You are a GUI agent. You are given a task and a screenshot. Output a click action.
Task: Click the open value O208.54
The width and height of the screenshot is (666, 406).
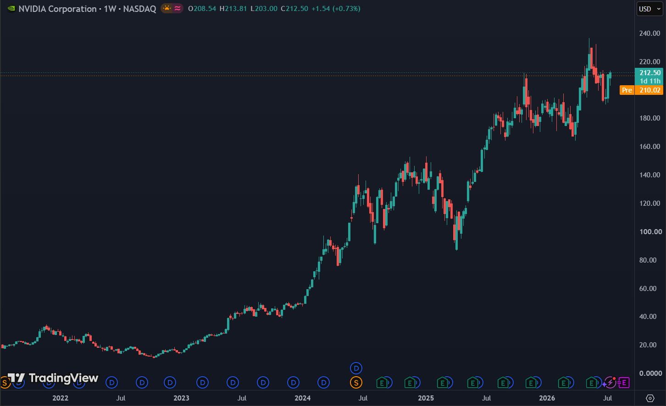(x=202, y=9)
